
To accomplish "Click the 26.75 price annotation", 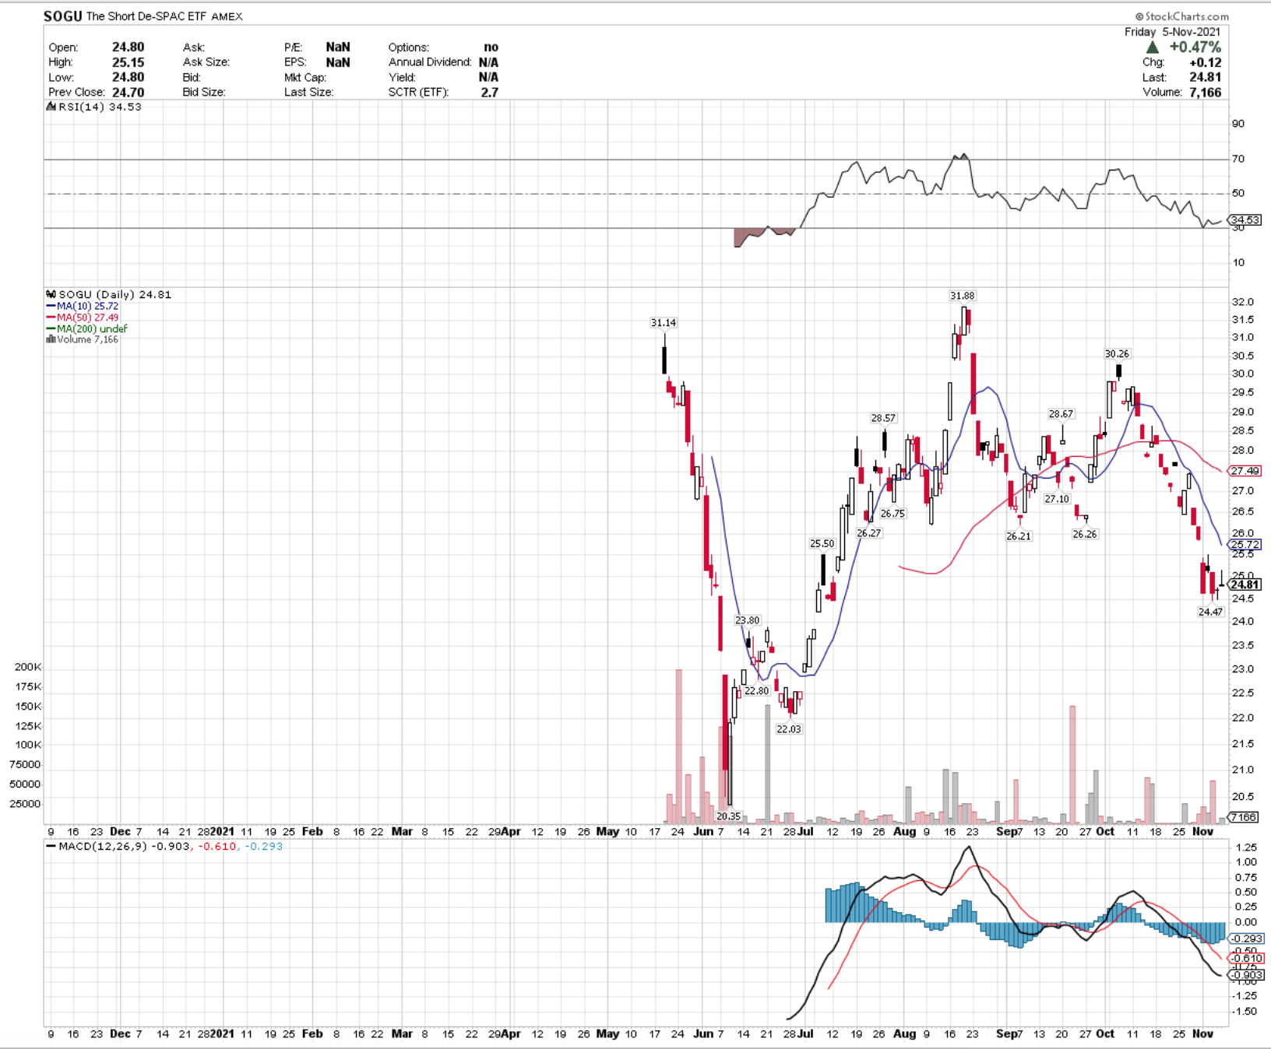I will (x=893, y=514).
